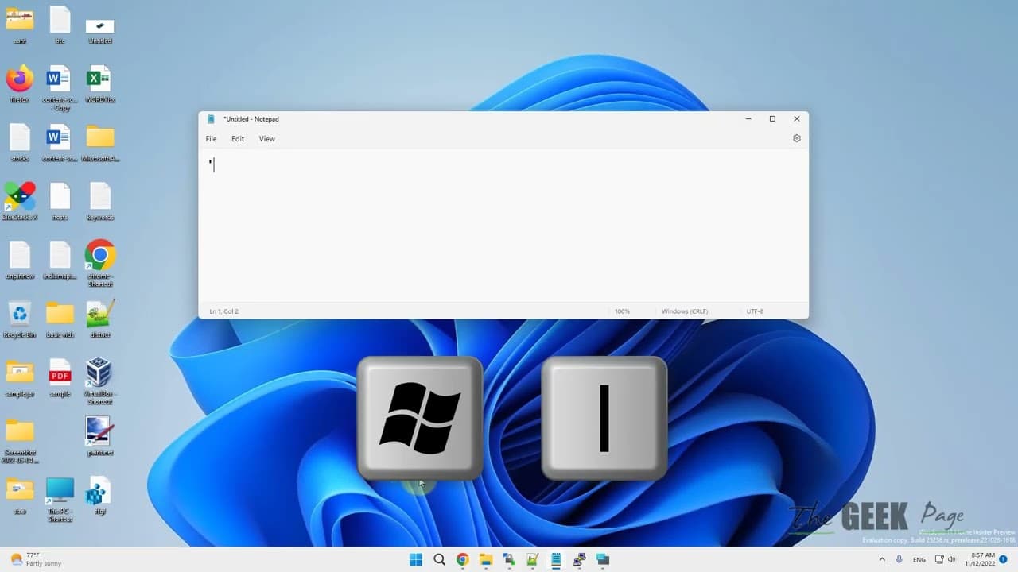Screen dimensions: 1018x572
Task: Open the Windows Start menu
Action: pos(416,559)
